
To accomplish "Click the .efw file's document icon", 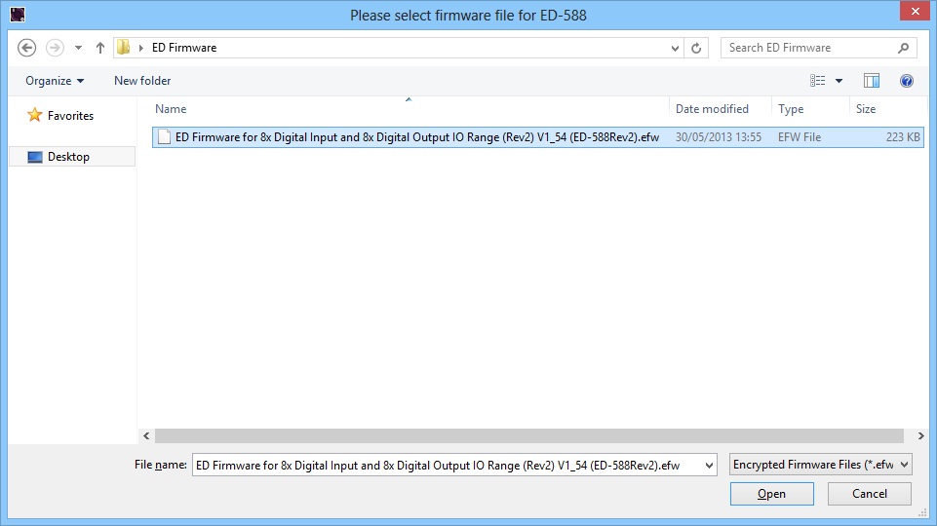I will (x=164, y=137).
